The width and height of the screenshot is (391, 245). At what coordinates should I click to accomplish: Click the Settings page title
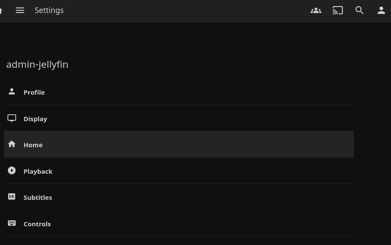(x=49, y=10)
